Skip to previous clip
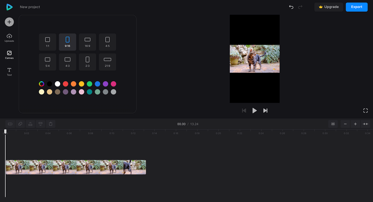This screenshot has height=202, width=373. (244, 111)
